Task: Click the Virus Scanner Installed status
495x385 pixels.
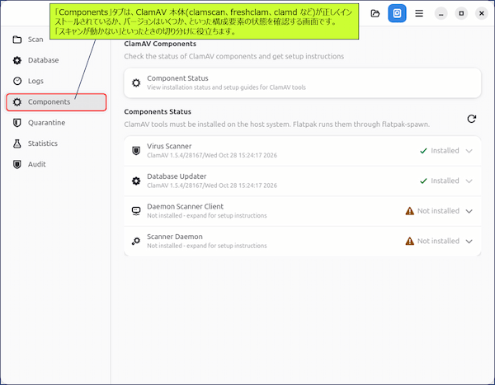Action: (440, 151)
